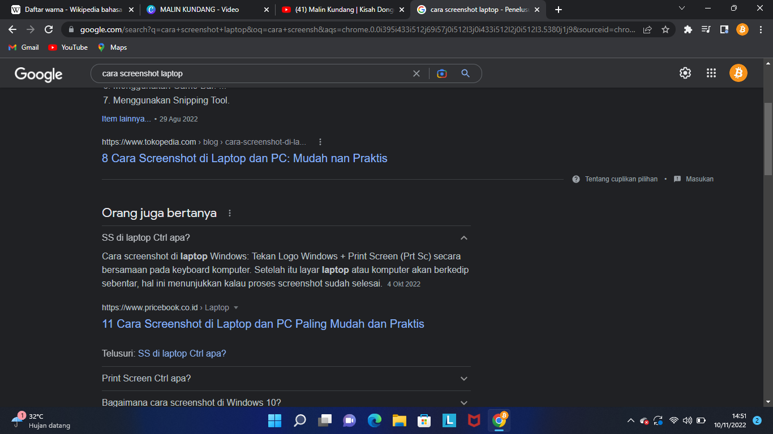Open 8 Cara Screenshot di Laptop result
The width and height of the screenshot is (773, 434).
(244, 158)
